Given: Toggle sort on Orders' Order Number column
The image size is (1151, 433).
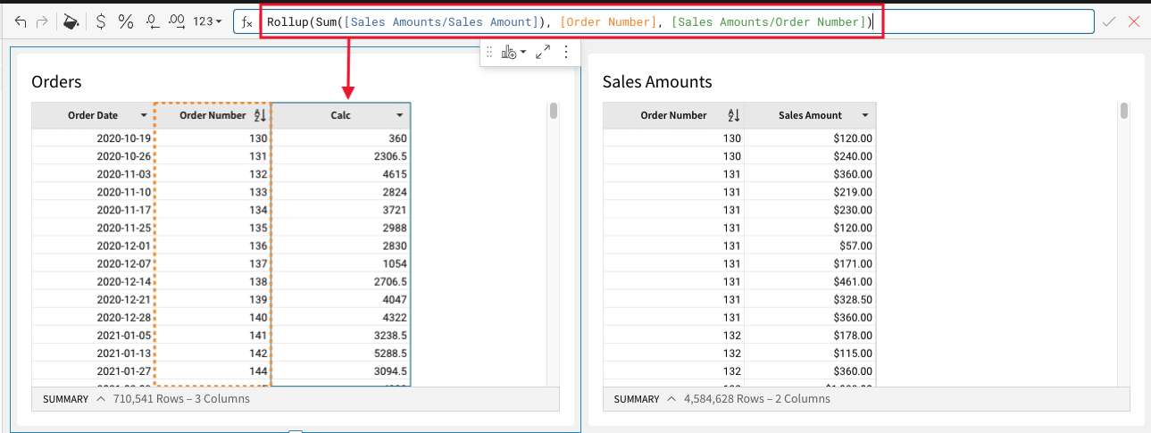Looking at the screenshot, I should point(260,116).
